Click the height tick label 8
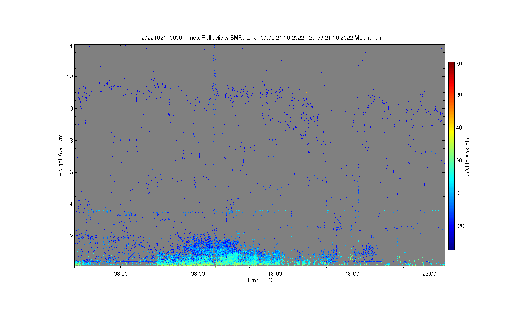This screenshot has width=528, height=317. (x=71, y=140)
